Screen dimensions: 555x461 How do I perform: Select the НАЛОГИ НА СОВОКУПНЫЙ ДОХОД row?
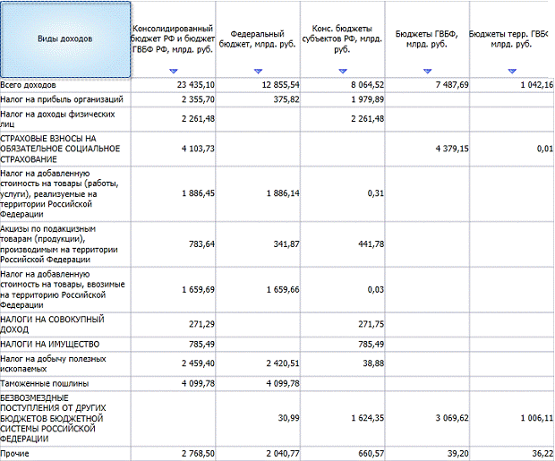click(52, 324)
